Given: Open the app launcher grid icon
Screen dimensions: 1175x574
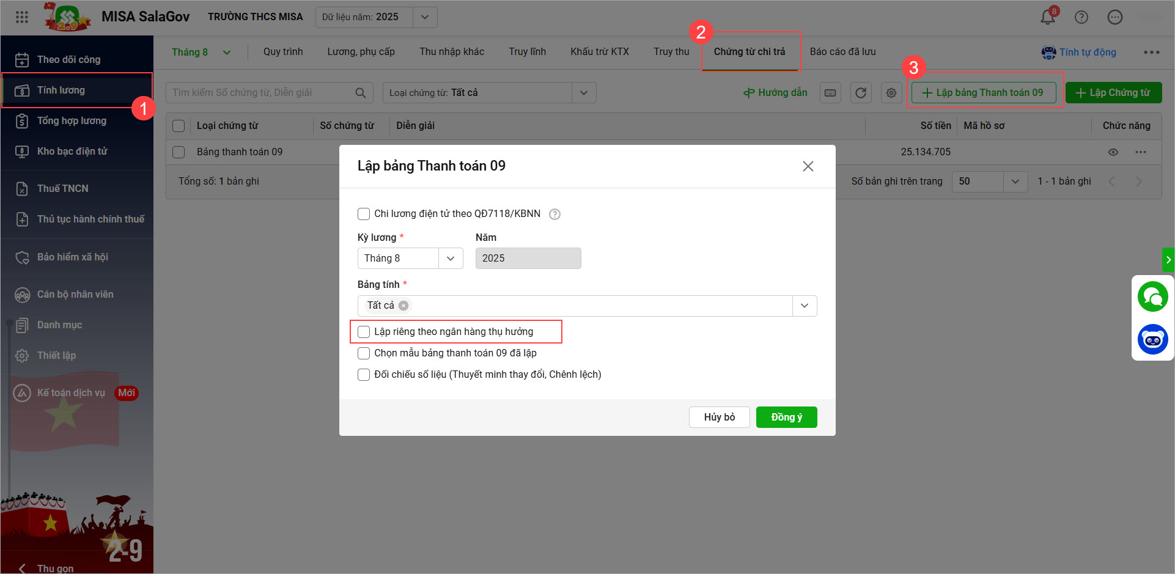Looking at the screenshot, I should tap(22, 17).
